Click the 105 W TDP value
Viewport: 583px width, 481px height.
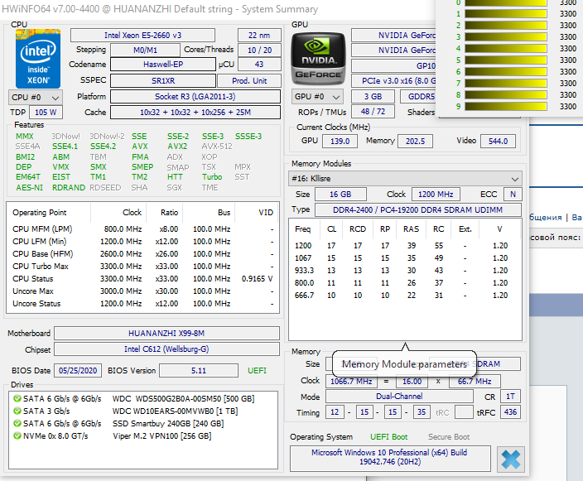coord(46,113)
